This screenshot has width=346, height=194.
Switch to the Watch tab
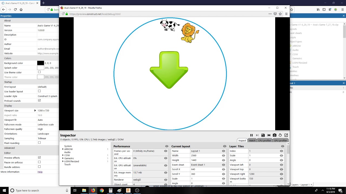tap(252, 140)
